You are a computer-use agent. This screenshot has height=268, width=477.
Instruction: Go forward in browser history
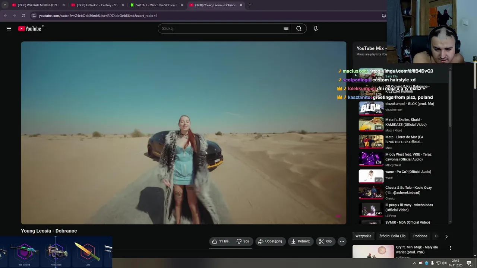(14, 16)
